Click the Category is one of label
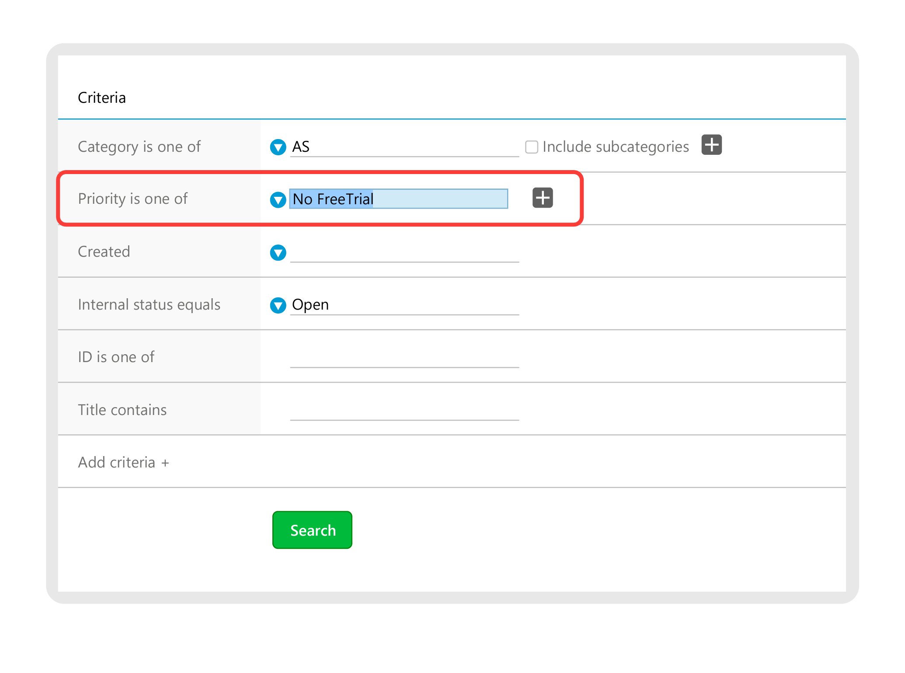The width and height of the screenshot is (905, 673). (x=139, y=147)
